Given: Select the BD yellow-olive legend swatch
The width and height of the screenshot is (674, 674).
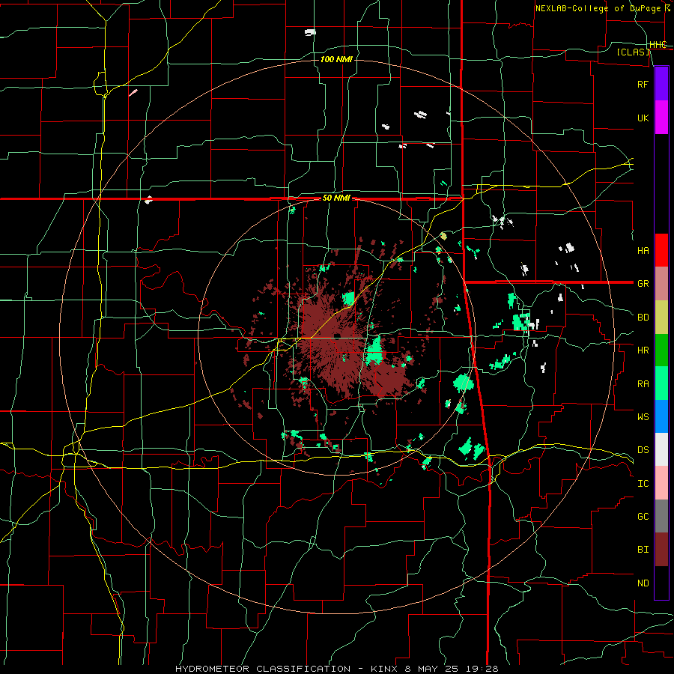Looking at the screenshot, I should tap(661, 317).
